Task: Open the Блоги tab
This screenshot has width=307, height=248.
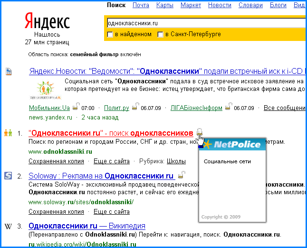Action: pos(278,5)
